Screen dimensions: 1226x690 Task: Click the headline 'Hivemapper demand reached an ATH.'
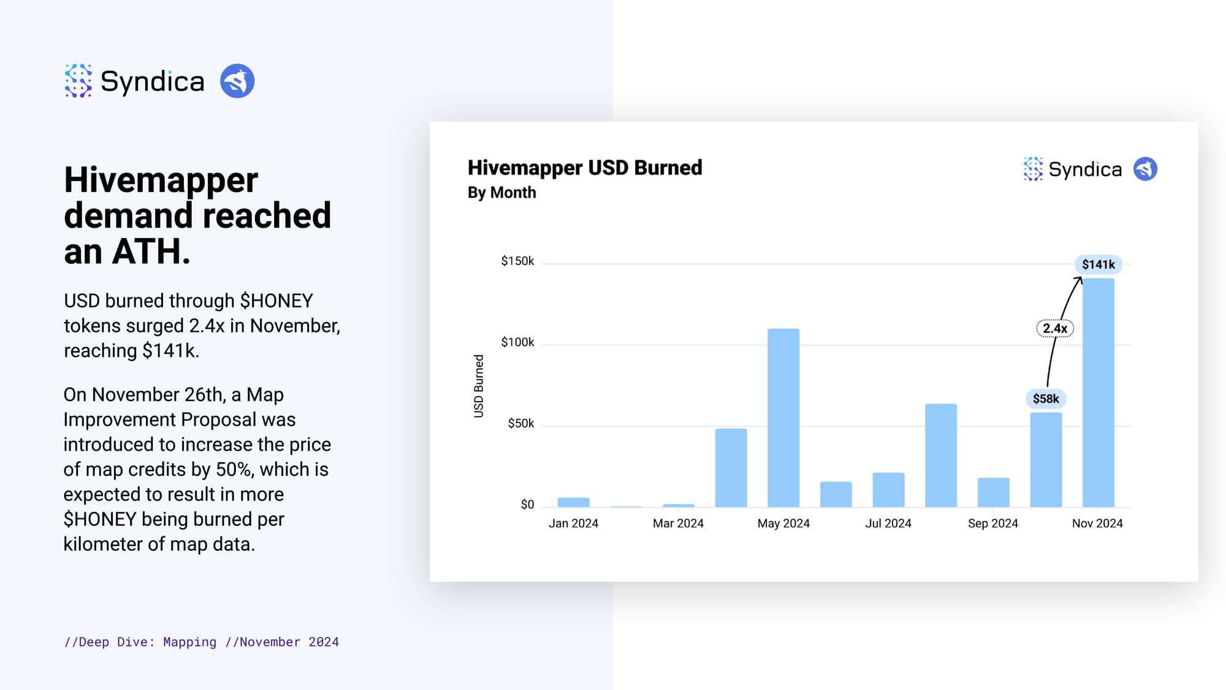pos(197,215)
